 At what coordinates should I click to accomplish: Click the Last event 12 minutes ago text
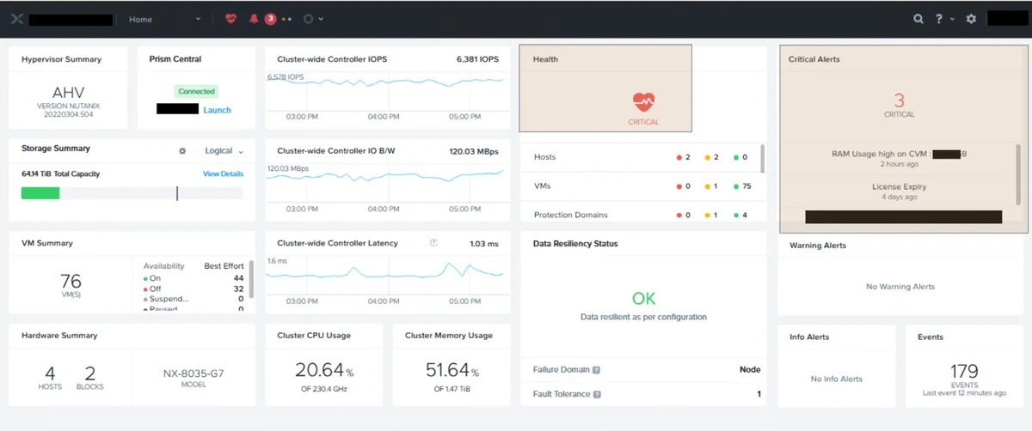click(964, 393)
